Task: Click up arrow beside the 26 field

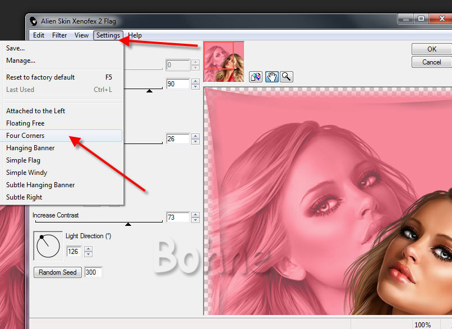Action: [x=196, y=136]
